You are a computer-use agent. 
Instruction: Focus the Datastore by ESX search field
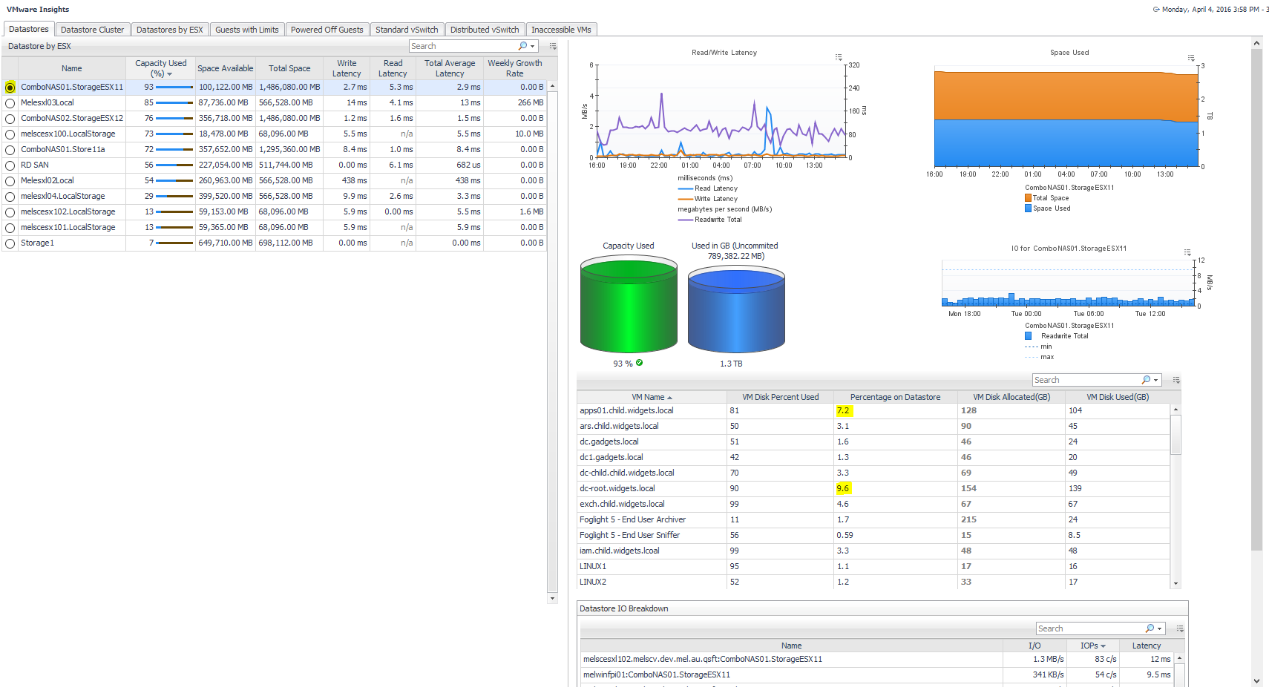(x=463, y=46)
